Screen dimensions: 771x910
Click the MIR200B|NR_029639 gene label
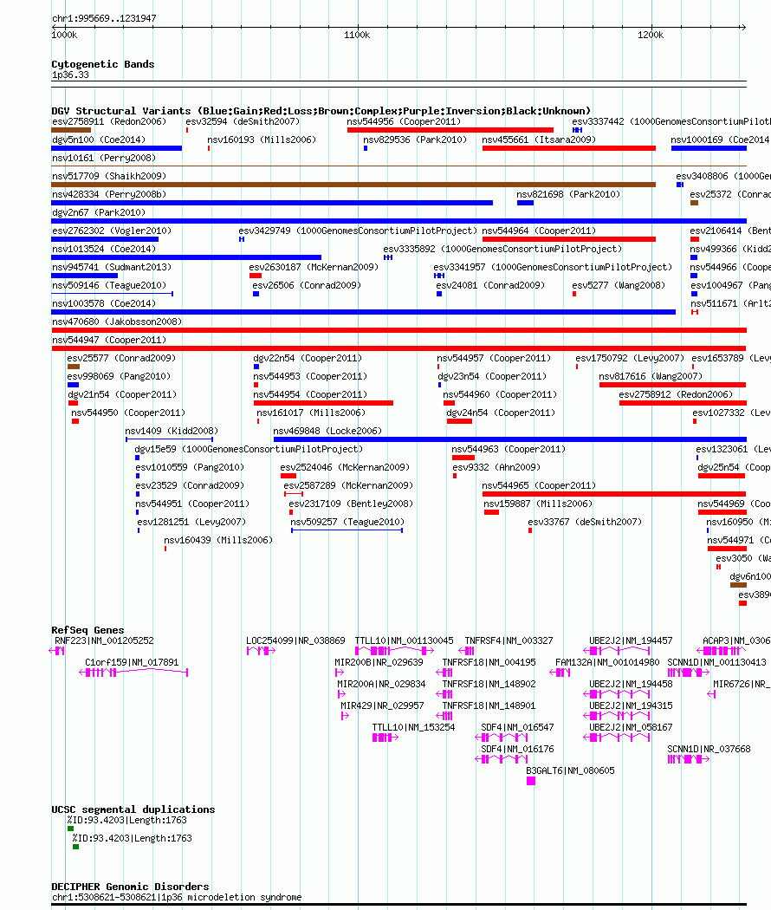click(379, 662)
